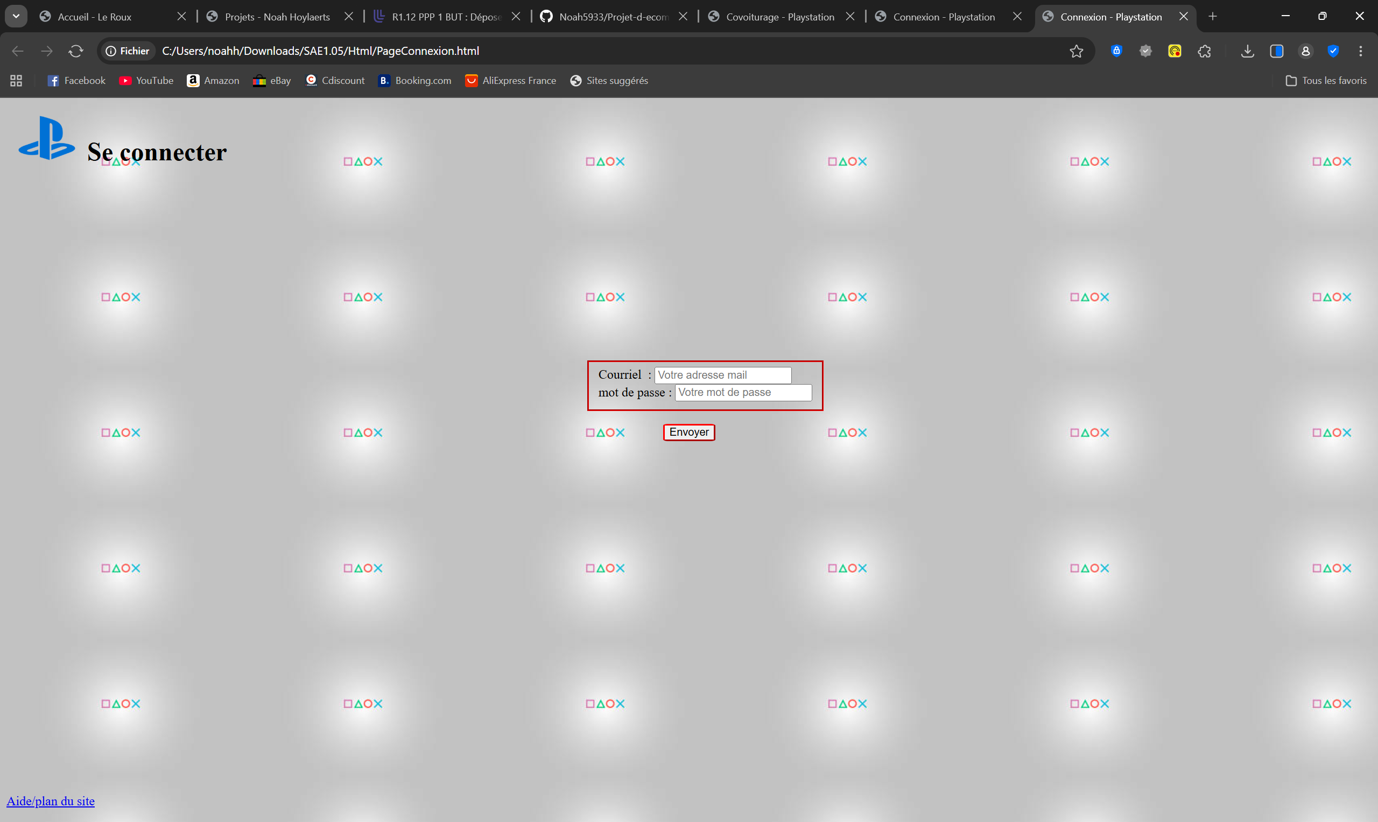This screenshot has width=1378, height=822.
Task: Switch to the inactive Connexion - Playstation tab
Action: [x=944, y=17]
